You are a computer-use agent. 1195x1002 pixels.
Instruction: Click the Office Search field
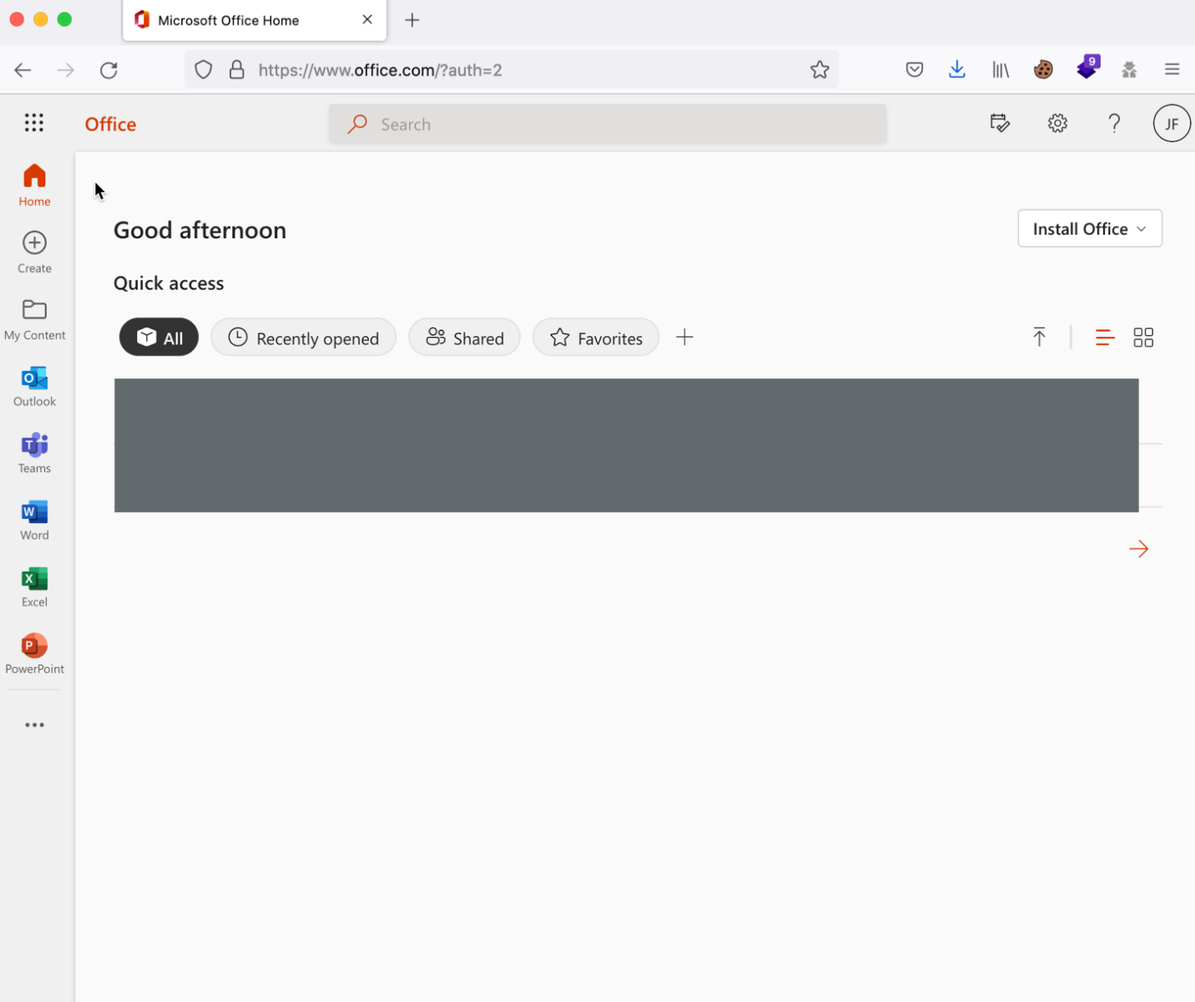[607, 124]
